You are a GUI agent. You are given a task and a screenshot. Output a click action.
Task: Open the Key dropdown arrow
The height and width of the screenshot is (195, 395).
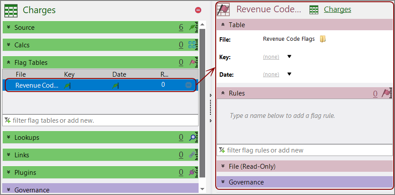289,57
